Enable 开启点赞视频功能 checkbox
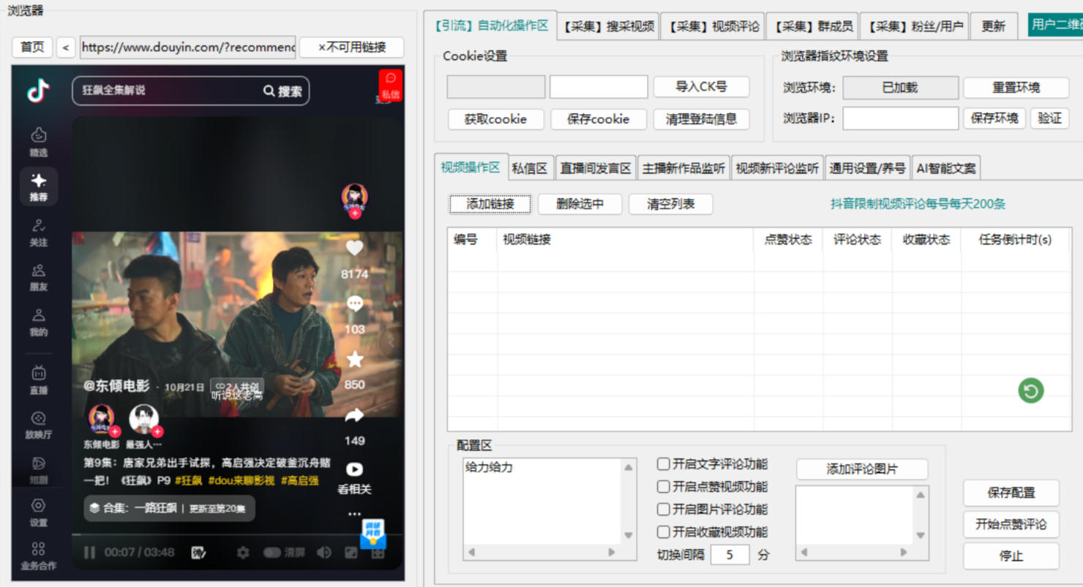The height and width of the screenshot is (587, 1083). [663, 487]
